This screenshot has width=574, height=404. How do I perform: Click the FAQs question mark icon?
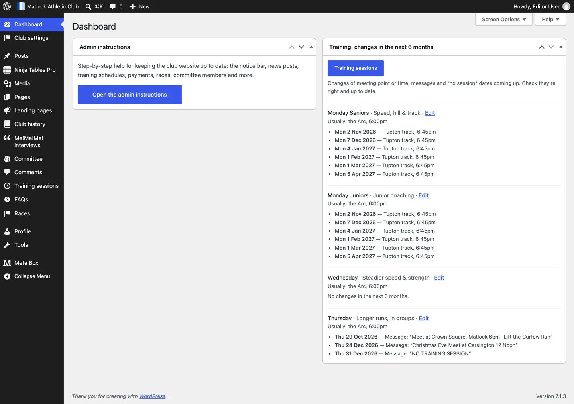(x=7, y=199)
